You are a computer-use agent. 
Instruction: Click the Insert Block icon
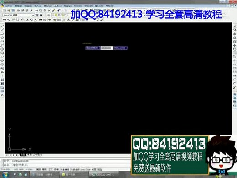(x=2, y=68)
